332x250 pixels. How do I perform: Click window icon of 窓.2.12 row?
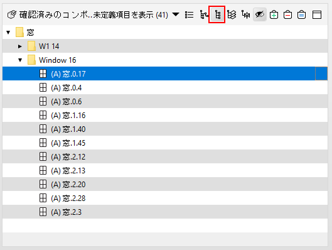tap(43, 156)
